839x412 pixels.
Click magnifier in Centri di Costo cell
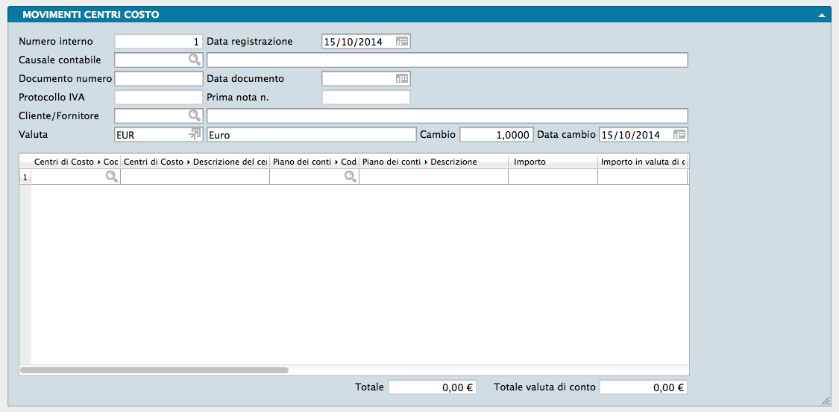pyautogui.click(x=111, y=177)
